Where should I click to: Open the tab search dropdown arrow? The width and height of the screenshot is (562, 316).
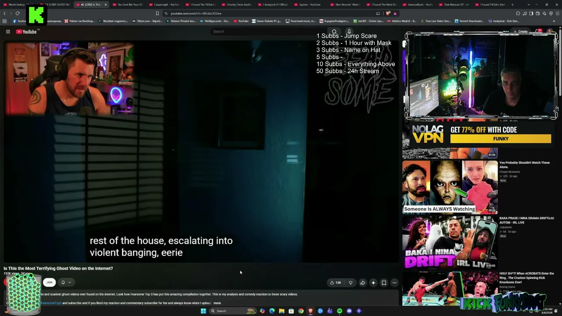tap(529, 4)
